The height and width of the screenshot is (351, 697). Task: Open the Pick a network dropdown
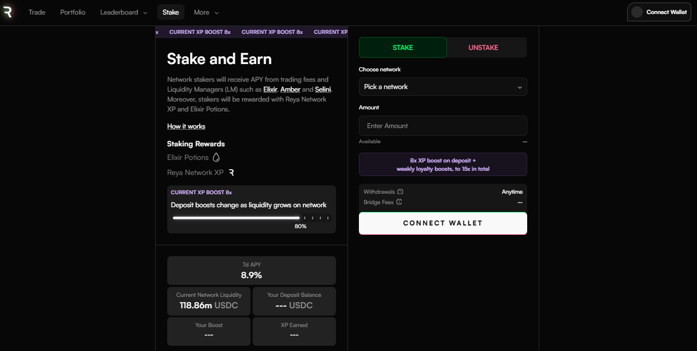443,87
